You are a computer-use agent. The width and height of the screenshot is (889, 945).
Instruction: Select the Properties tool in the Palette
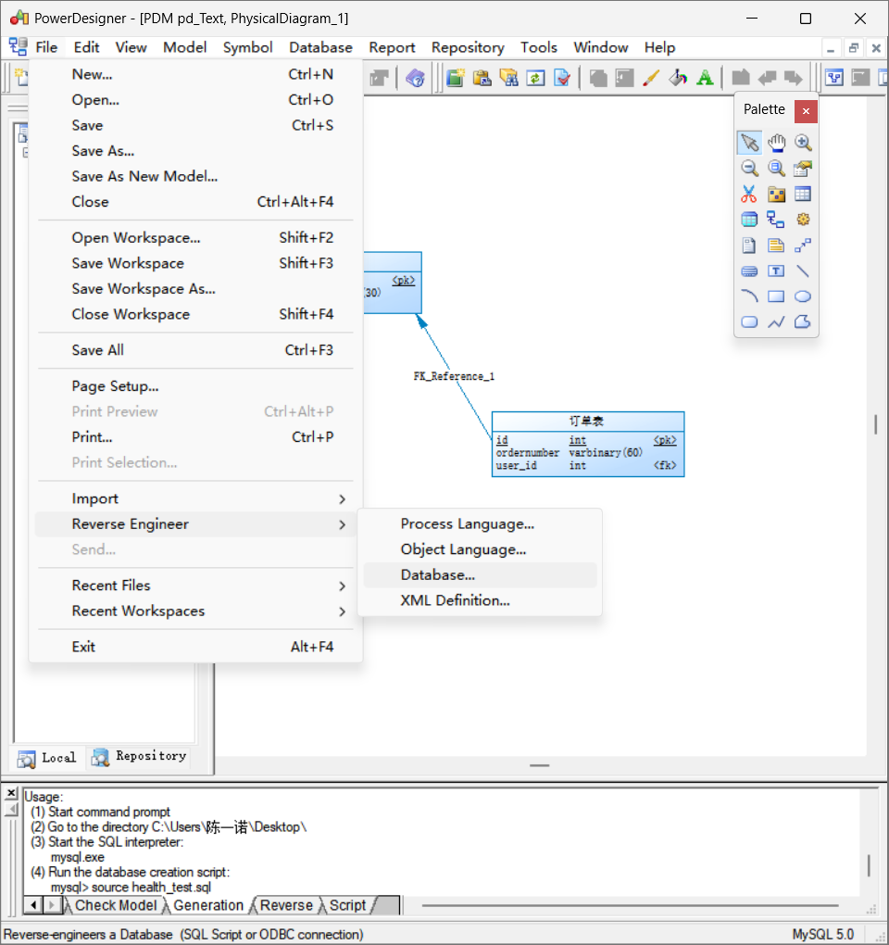pos(803,168)
